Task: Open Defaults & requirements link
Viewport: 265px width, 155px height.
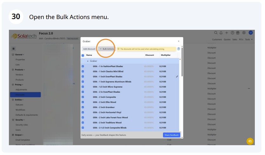Action: pos(27,115)
